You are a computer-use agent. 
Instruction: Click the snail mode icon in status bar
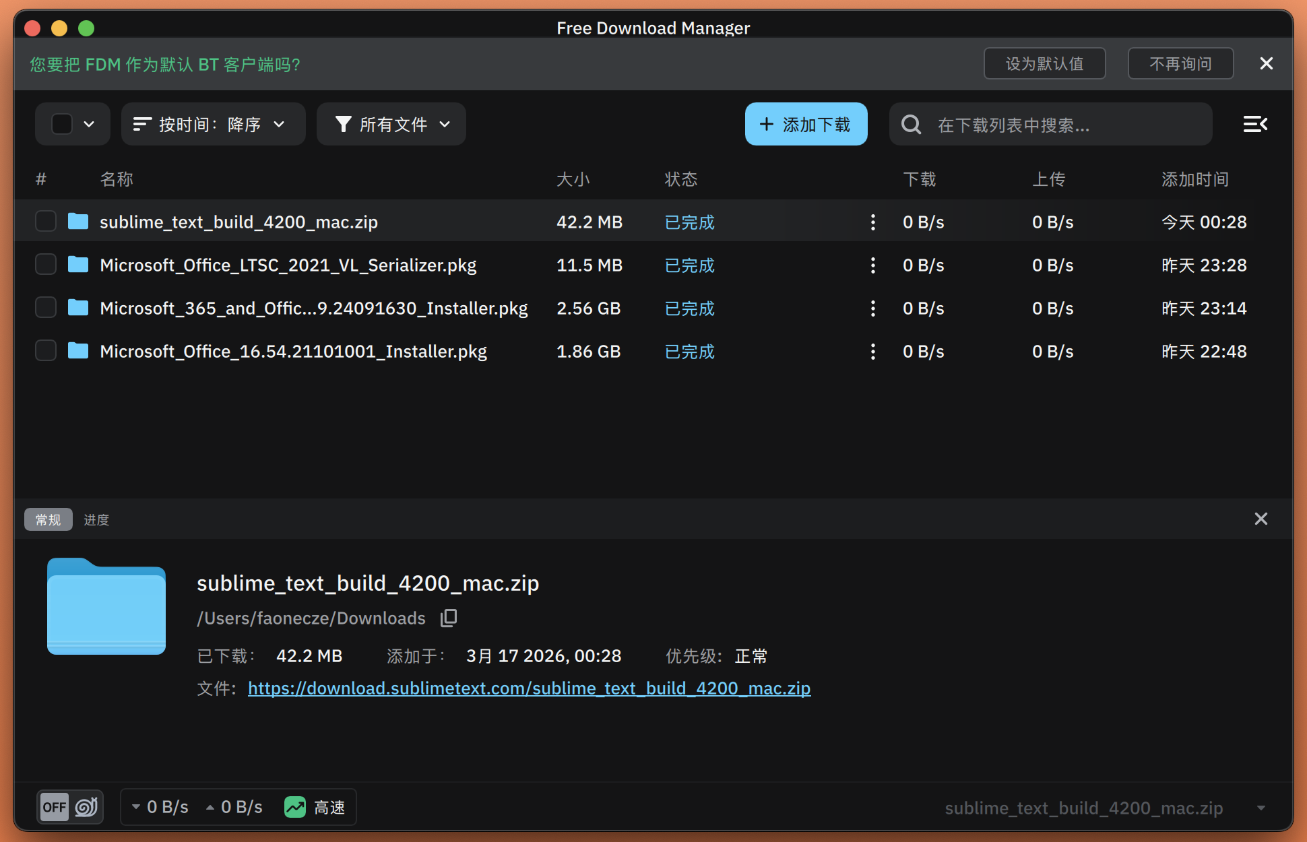(x=86, y=806)
